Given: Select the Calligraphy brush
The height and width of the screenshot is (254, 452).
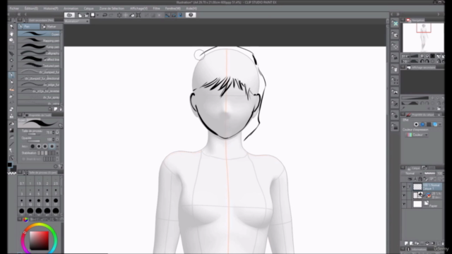Looking at the screenshot, I should (x=39, y=54).
